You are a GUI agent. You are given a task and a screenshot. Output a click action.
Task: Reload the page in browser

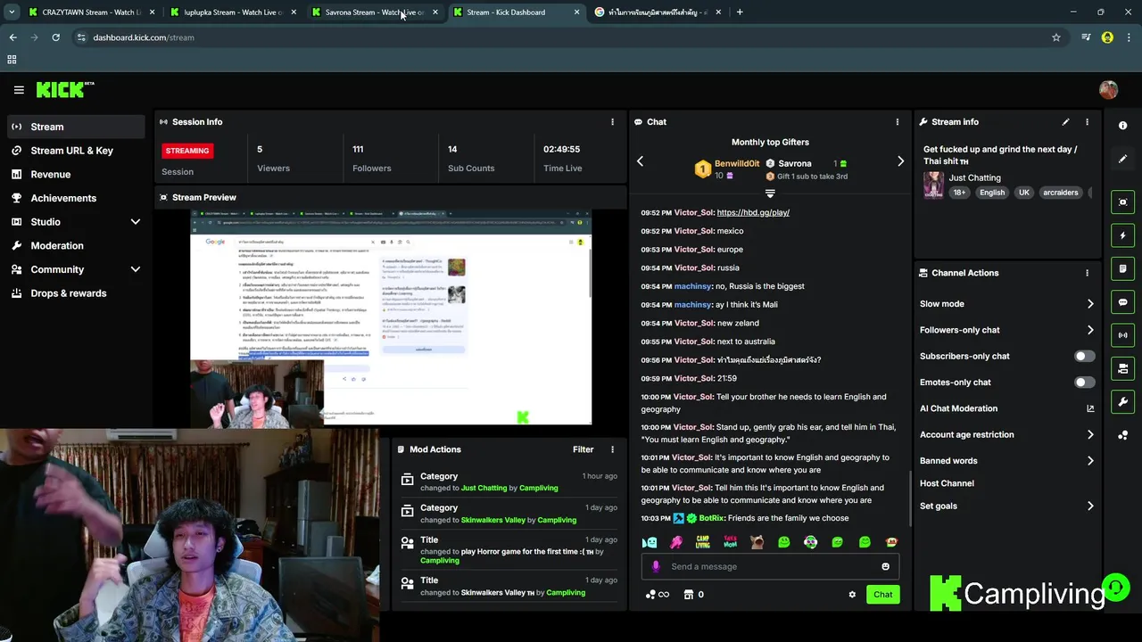click(x=55, y=37)
